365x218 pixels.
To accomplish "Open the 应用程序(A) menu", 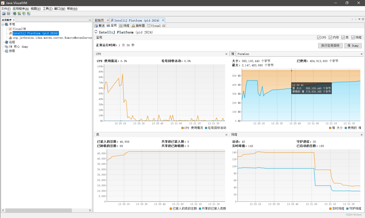I will [x=21, y=9].
